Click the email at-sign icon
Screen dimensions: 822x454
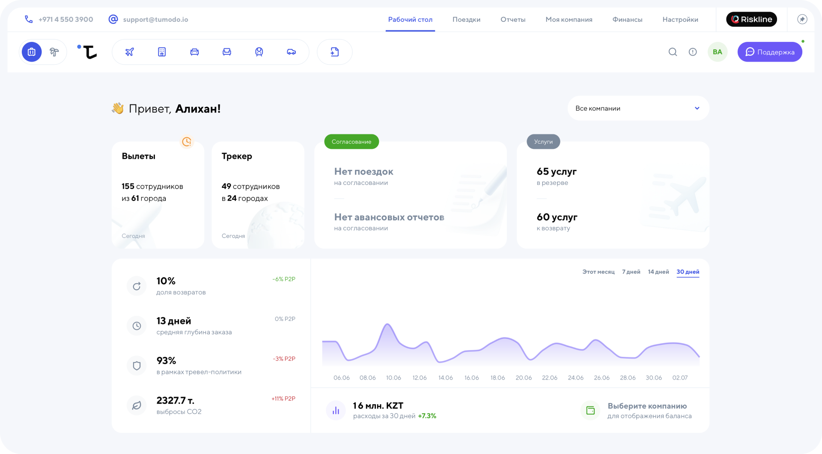[x=113, y=19]
